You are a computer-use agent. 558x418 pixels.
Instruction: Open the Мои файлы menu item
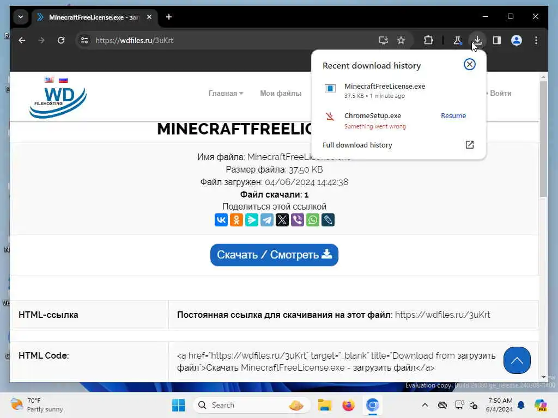[x=281, y=93]
